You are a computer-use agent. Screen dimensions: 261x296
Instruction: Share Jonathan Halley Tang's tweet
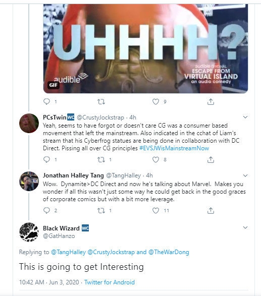pos(211,210)
